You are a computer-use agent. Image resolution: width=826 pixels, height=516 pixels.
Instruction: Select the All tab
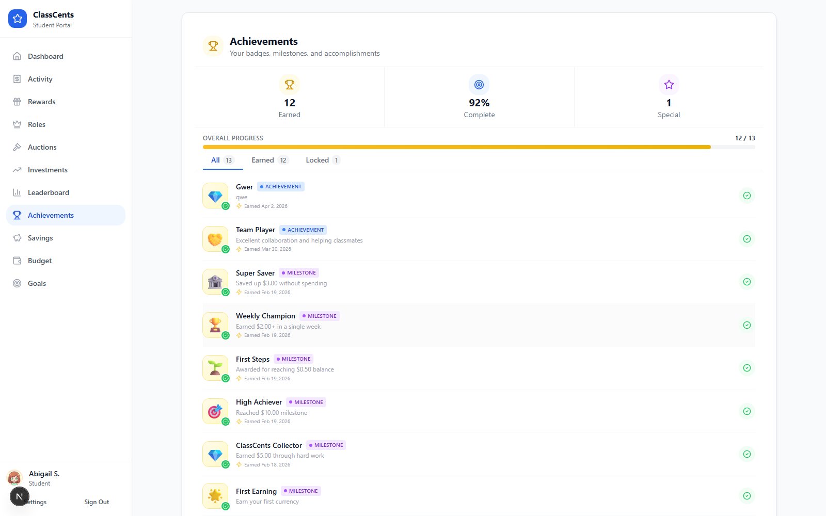click(x=223, y=160)
